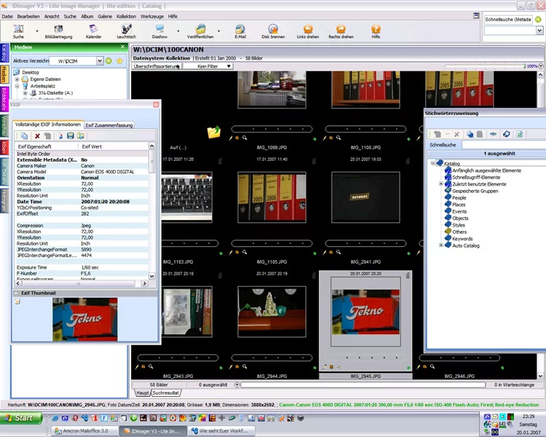546x437 pixels.
Task: Click the refresh page icon in Stichwörterzuweisung toolbar
Action: coord(519,134)
